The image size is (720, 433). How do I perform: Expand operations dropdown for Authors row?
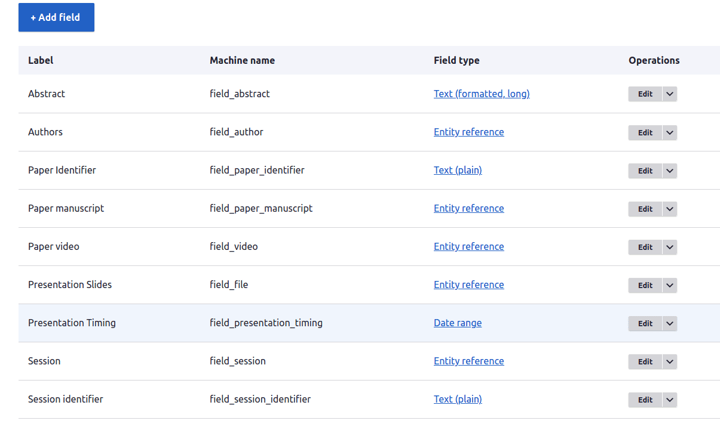point(670,132)
